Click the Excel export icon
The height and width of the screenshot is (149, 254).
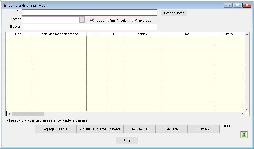[x=244, y=134]
